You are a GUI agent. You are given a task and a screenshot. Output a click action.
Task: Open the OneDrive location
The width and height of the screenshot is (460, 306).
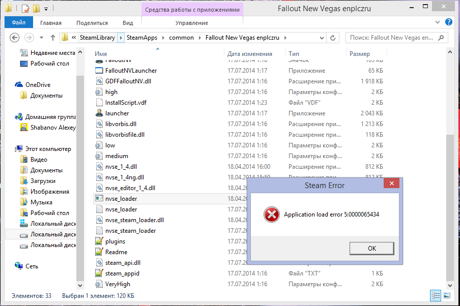pyautogui.click(x=38, y=85)
